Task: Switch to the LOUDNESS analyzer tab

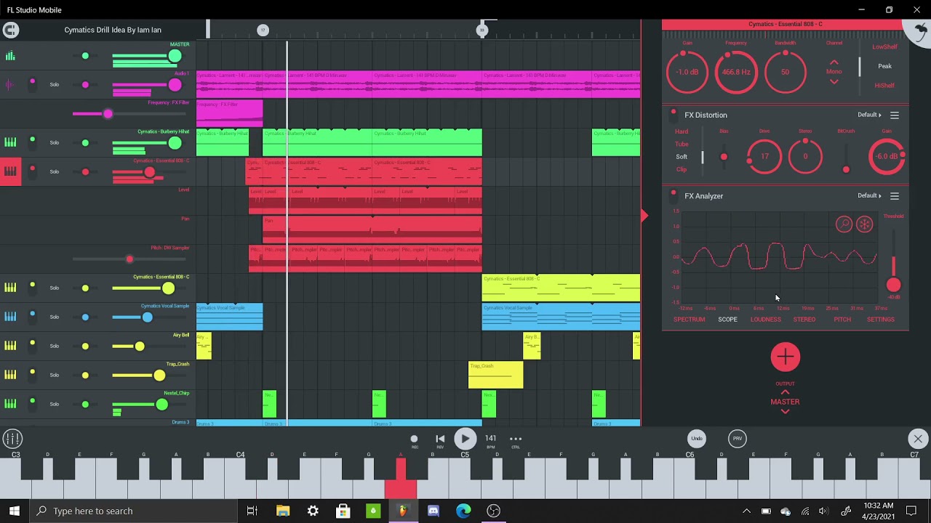Action: pyautogui.click(x=765, y=320)
